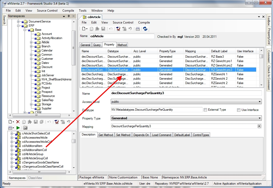Click the Copy icon in namespace toolbar
Viewport: 273px width, 188px height.
pyautogui.click(x=24, y=122)
